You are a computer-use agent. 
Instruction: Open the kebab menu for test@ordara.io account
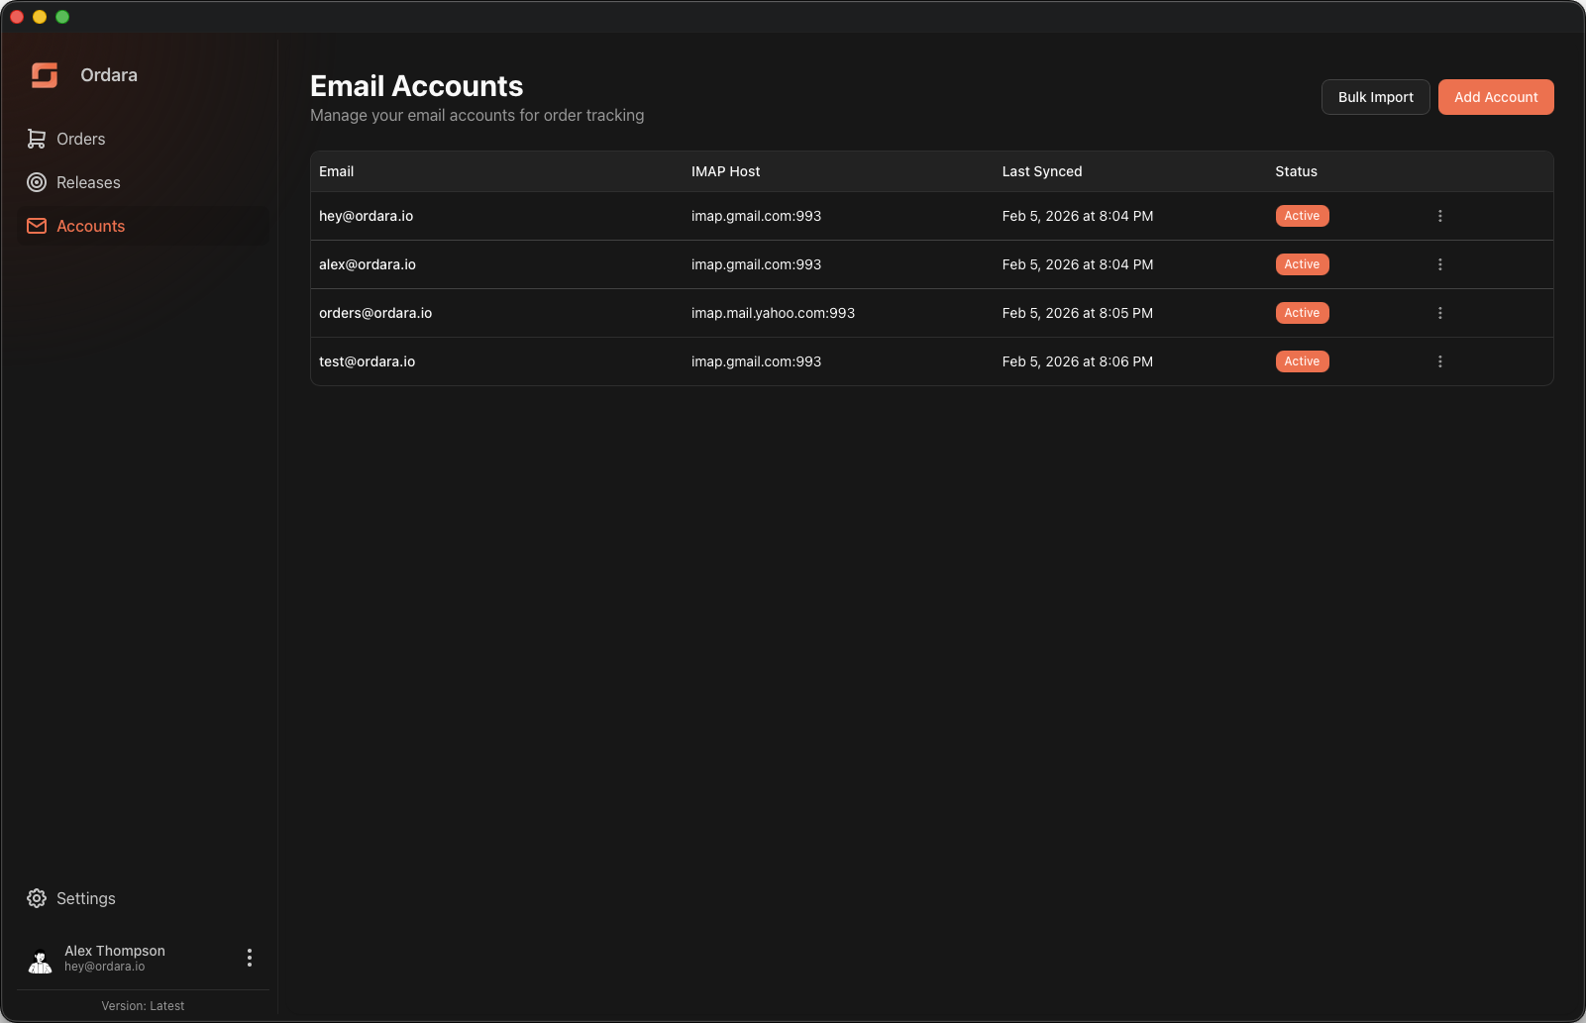tap(1440, 360)
